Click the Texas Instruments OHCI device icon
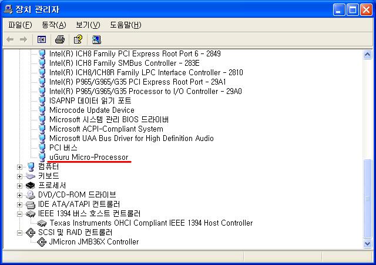 coord(42,223)
